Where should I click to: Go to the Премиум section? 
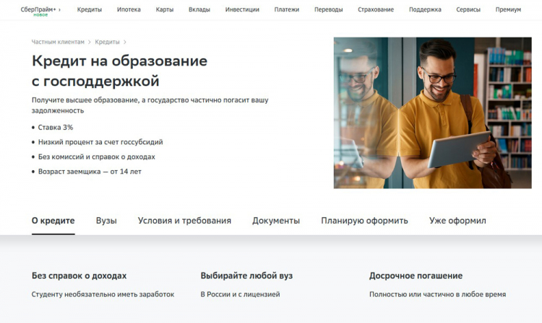click(x=508, y=9)
